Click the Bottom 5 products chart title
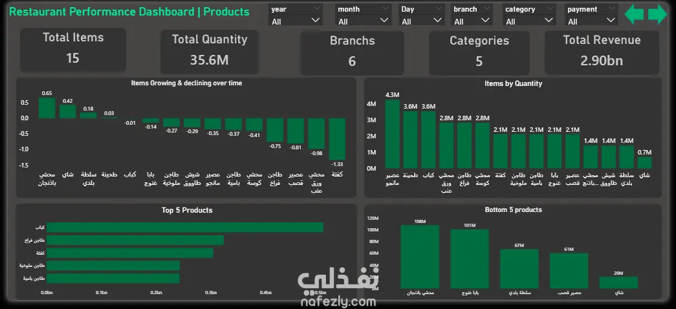This screenshot has height=309, width=676. click(514, 210)
